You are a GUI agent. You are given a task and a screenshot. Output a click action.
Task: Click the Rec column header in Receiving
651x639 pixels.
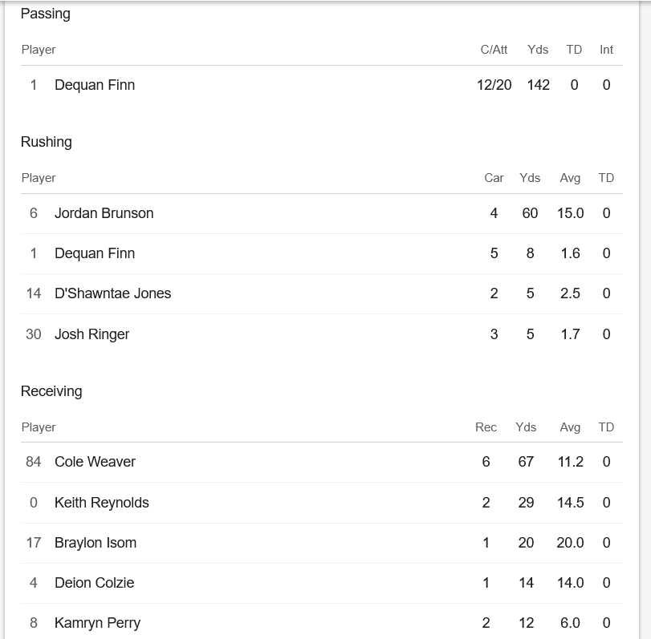[x=486, y=427]
